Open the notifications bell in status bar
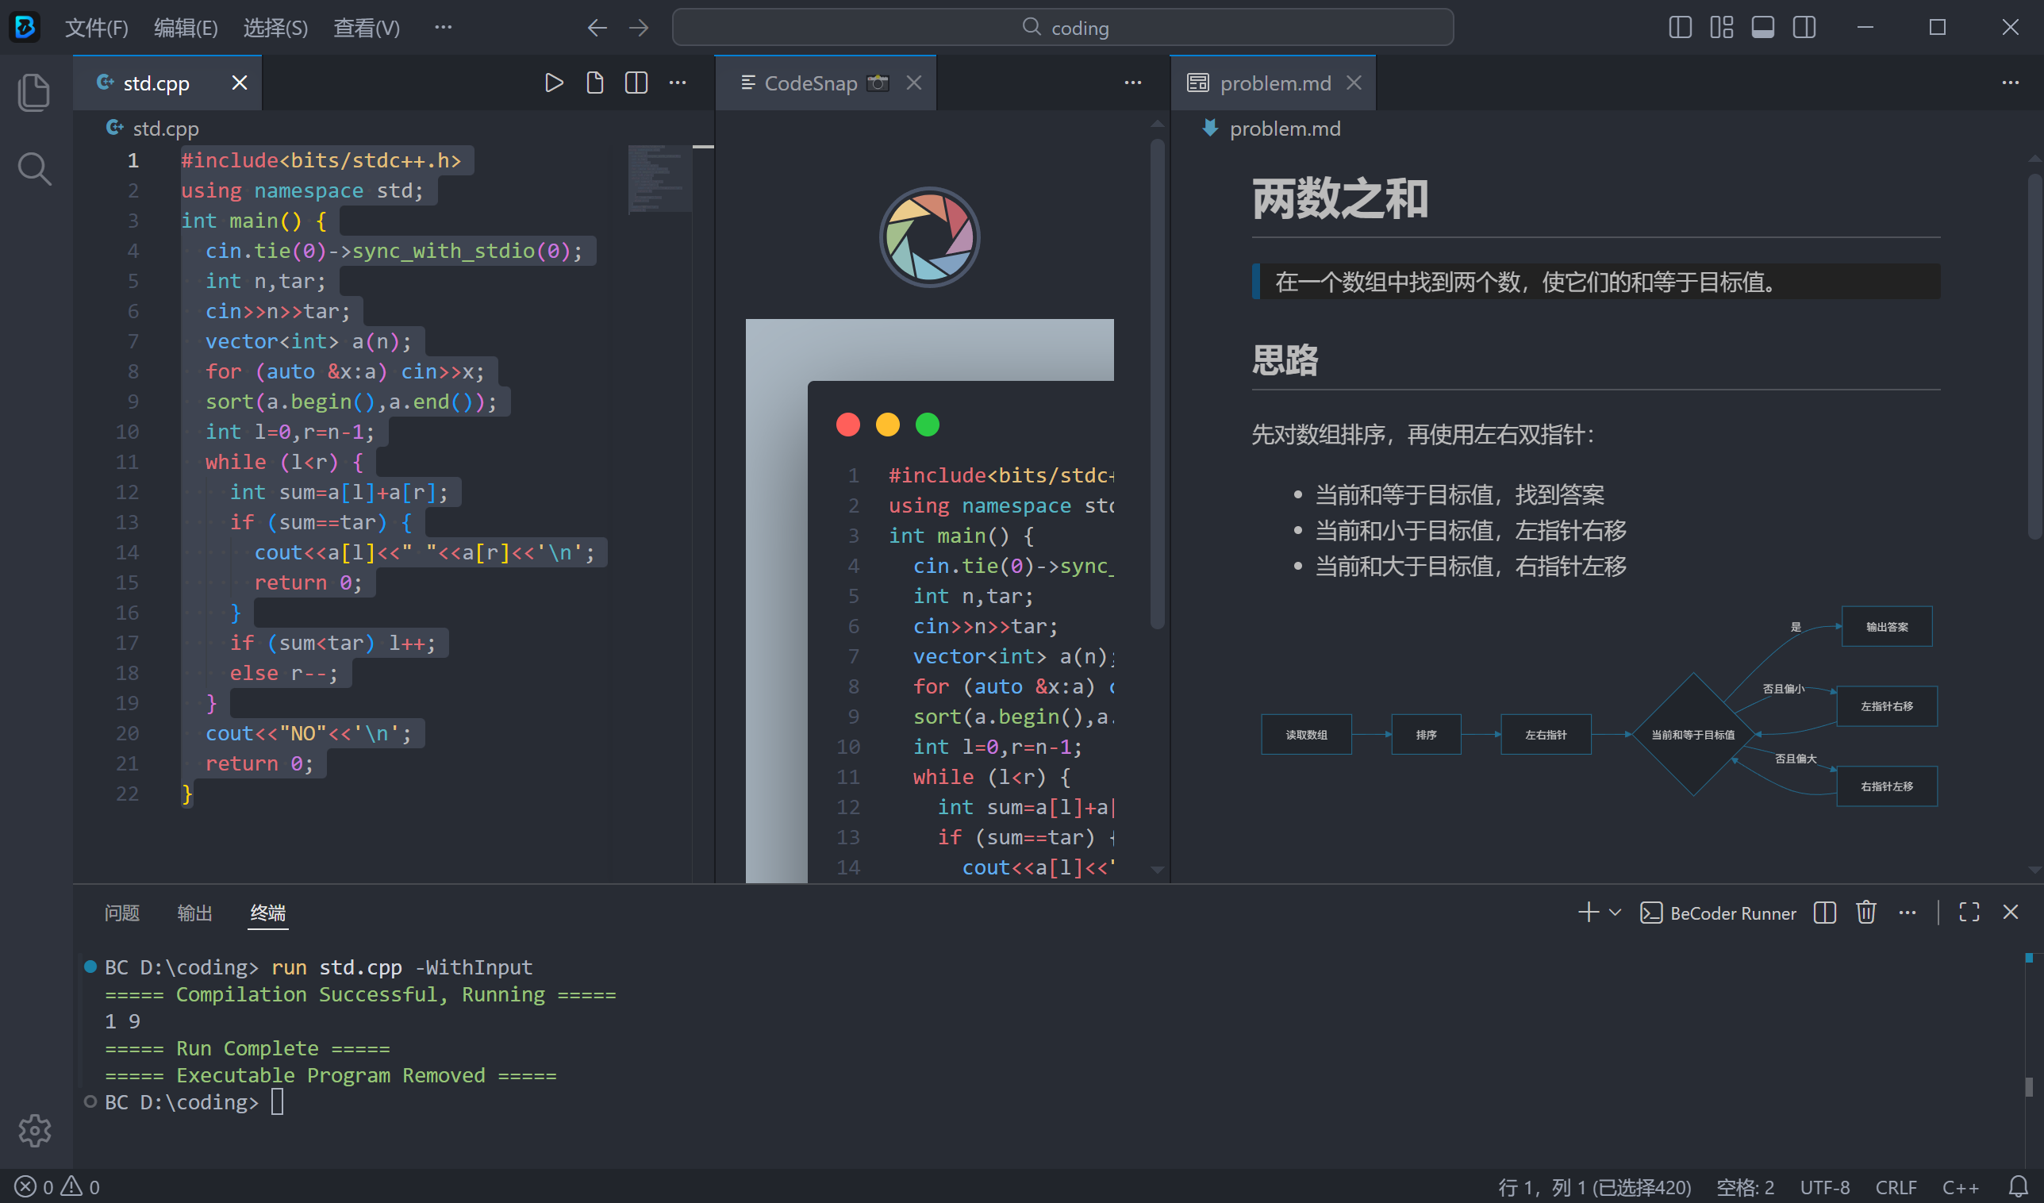 [x=2019, y=1187]
